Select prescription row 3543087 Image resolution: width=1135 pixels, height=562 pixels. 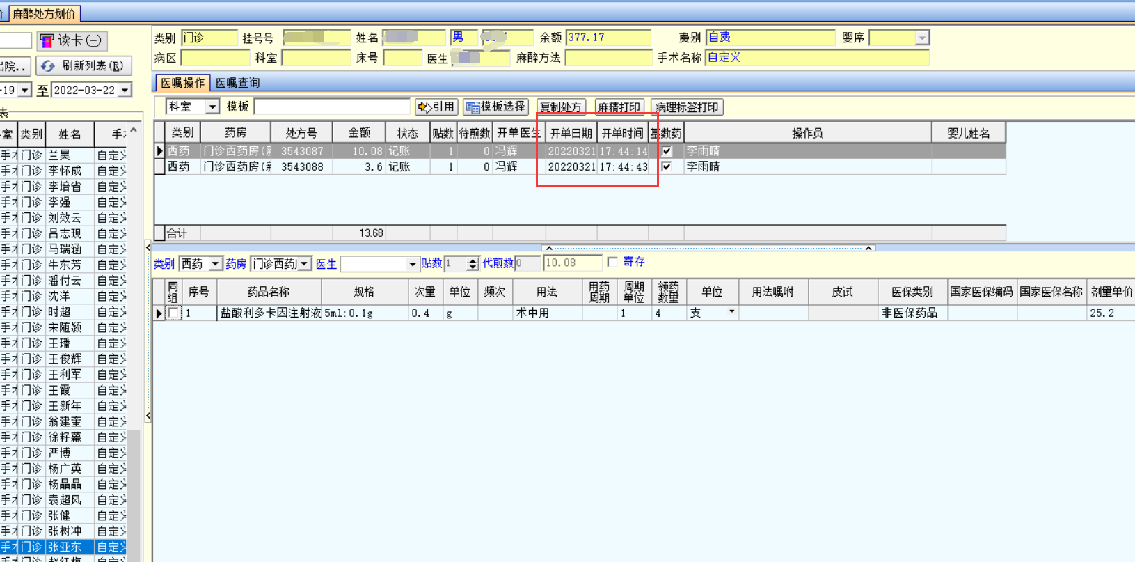tap(580, 150)
